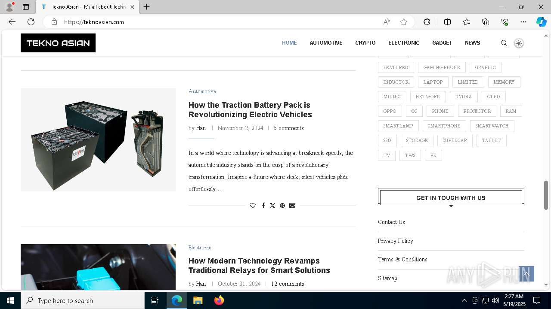The image size is (551, 309).
Task: Open Traction Battery Pack article title
Action: coord(250,110)
